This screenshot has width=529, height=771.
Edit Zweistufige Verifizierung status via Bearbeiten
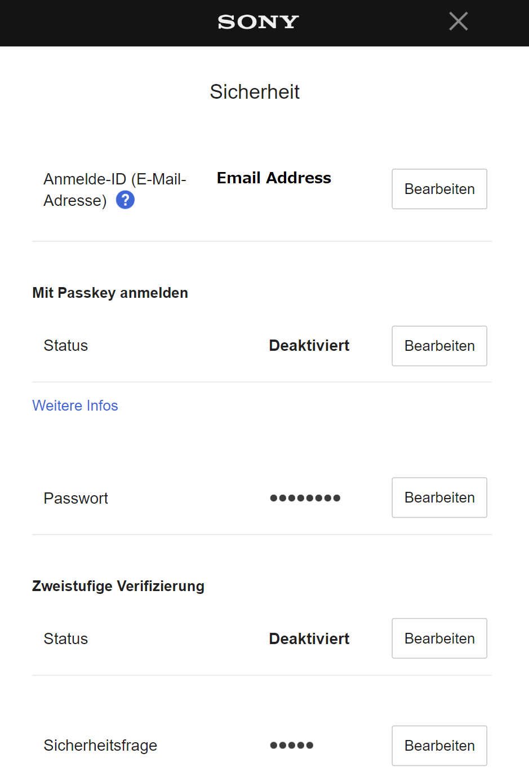coord(439,638)
